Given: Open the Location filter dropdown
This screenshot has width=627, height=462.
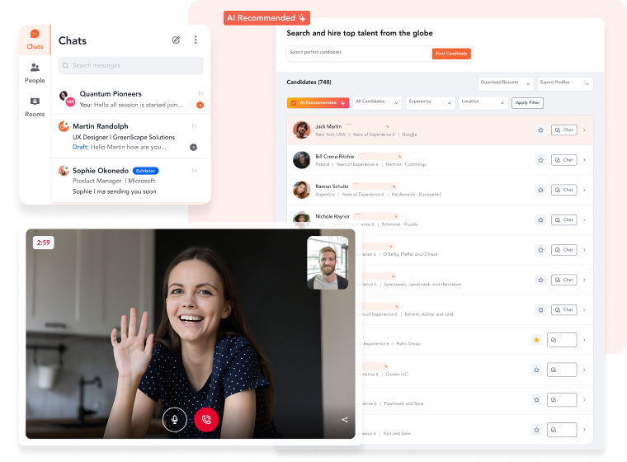Looking at the screenshot, I should [483, 102].
